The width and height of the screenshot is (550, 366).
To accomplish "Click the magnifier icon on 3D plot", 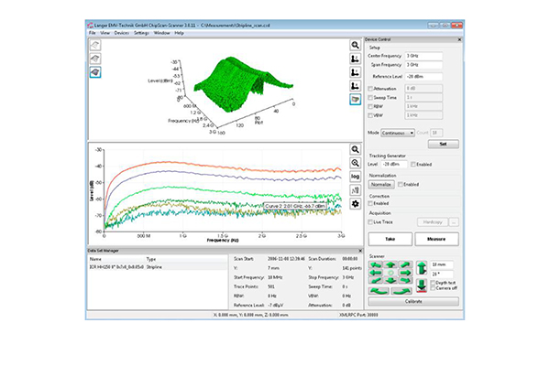I will point(355,45).
